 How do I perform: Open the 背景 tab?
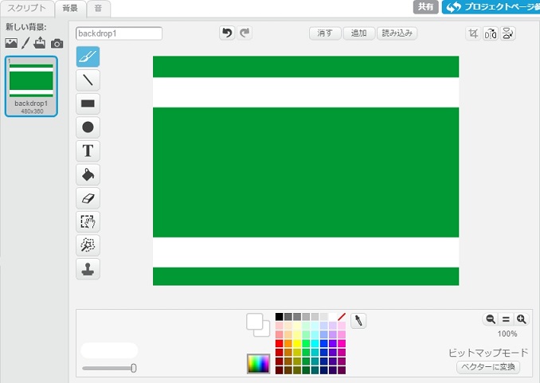pos(70,8)
